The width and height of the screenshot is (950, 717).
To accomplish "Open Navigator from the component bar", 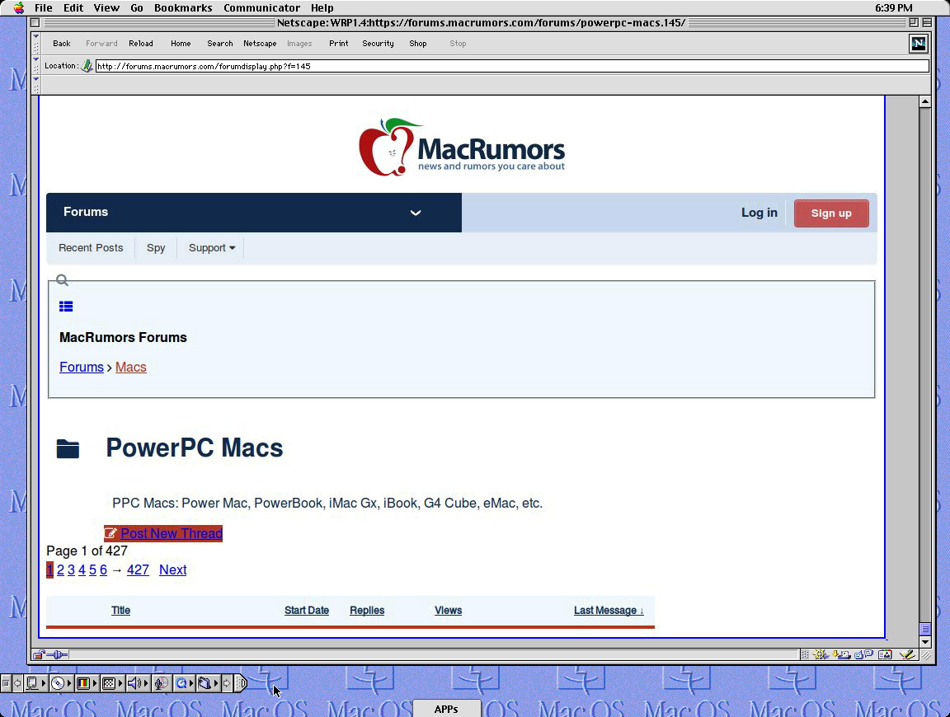I will pyautogui.click(x=821, y=654).
